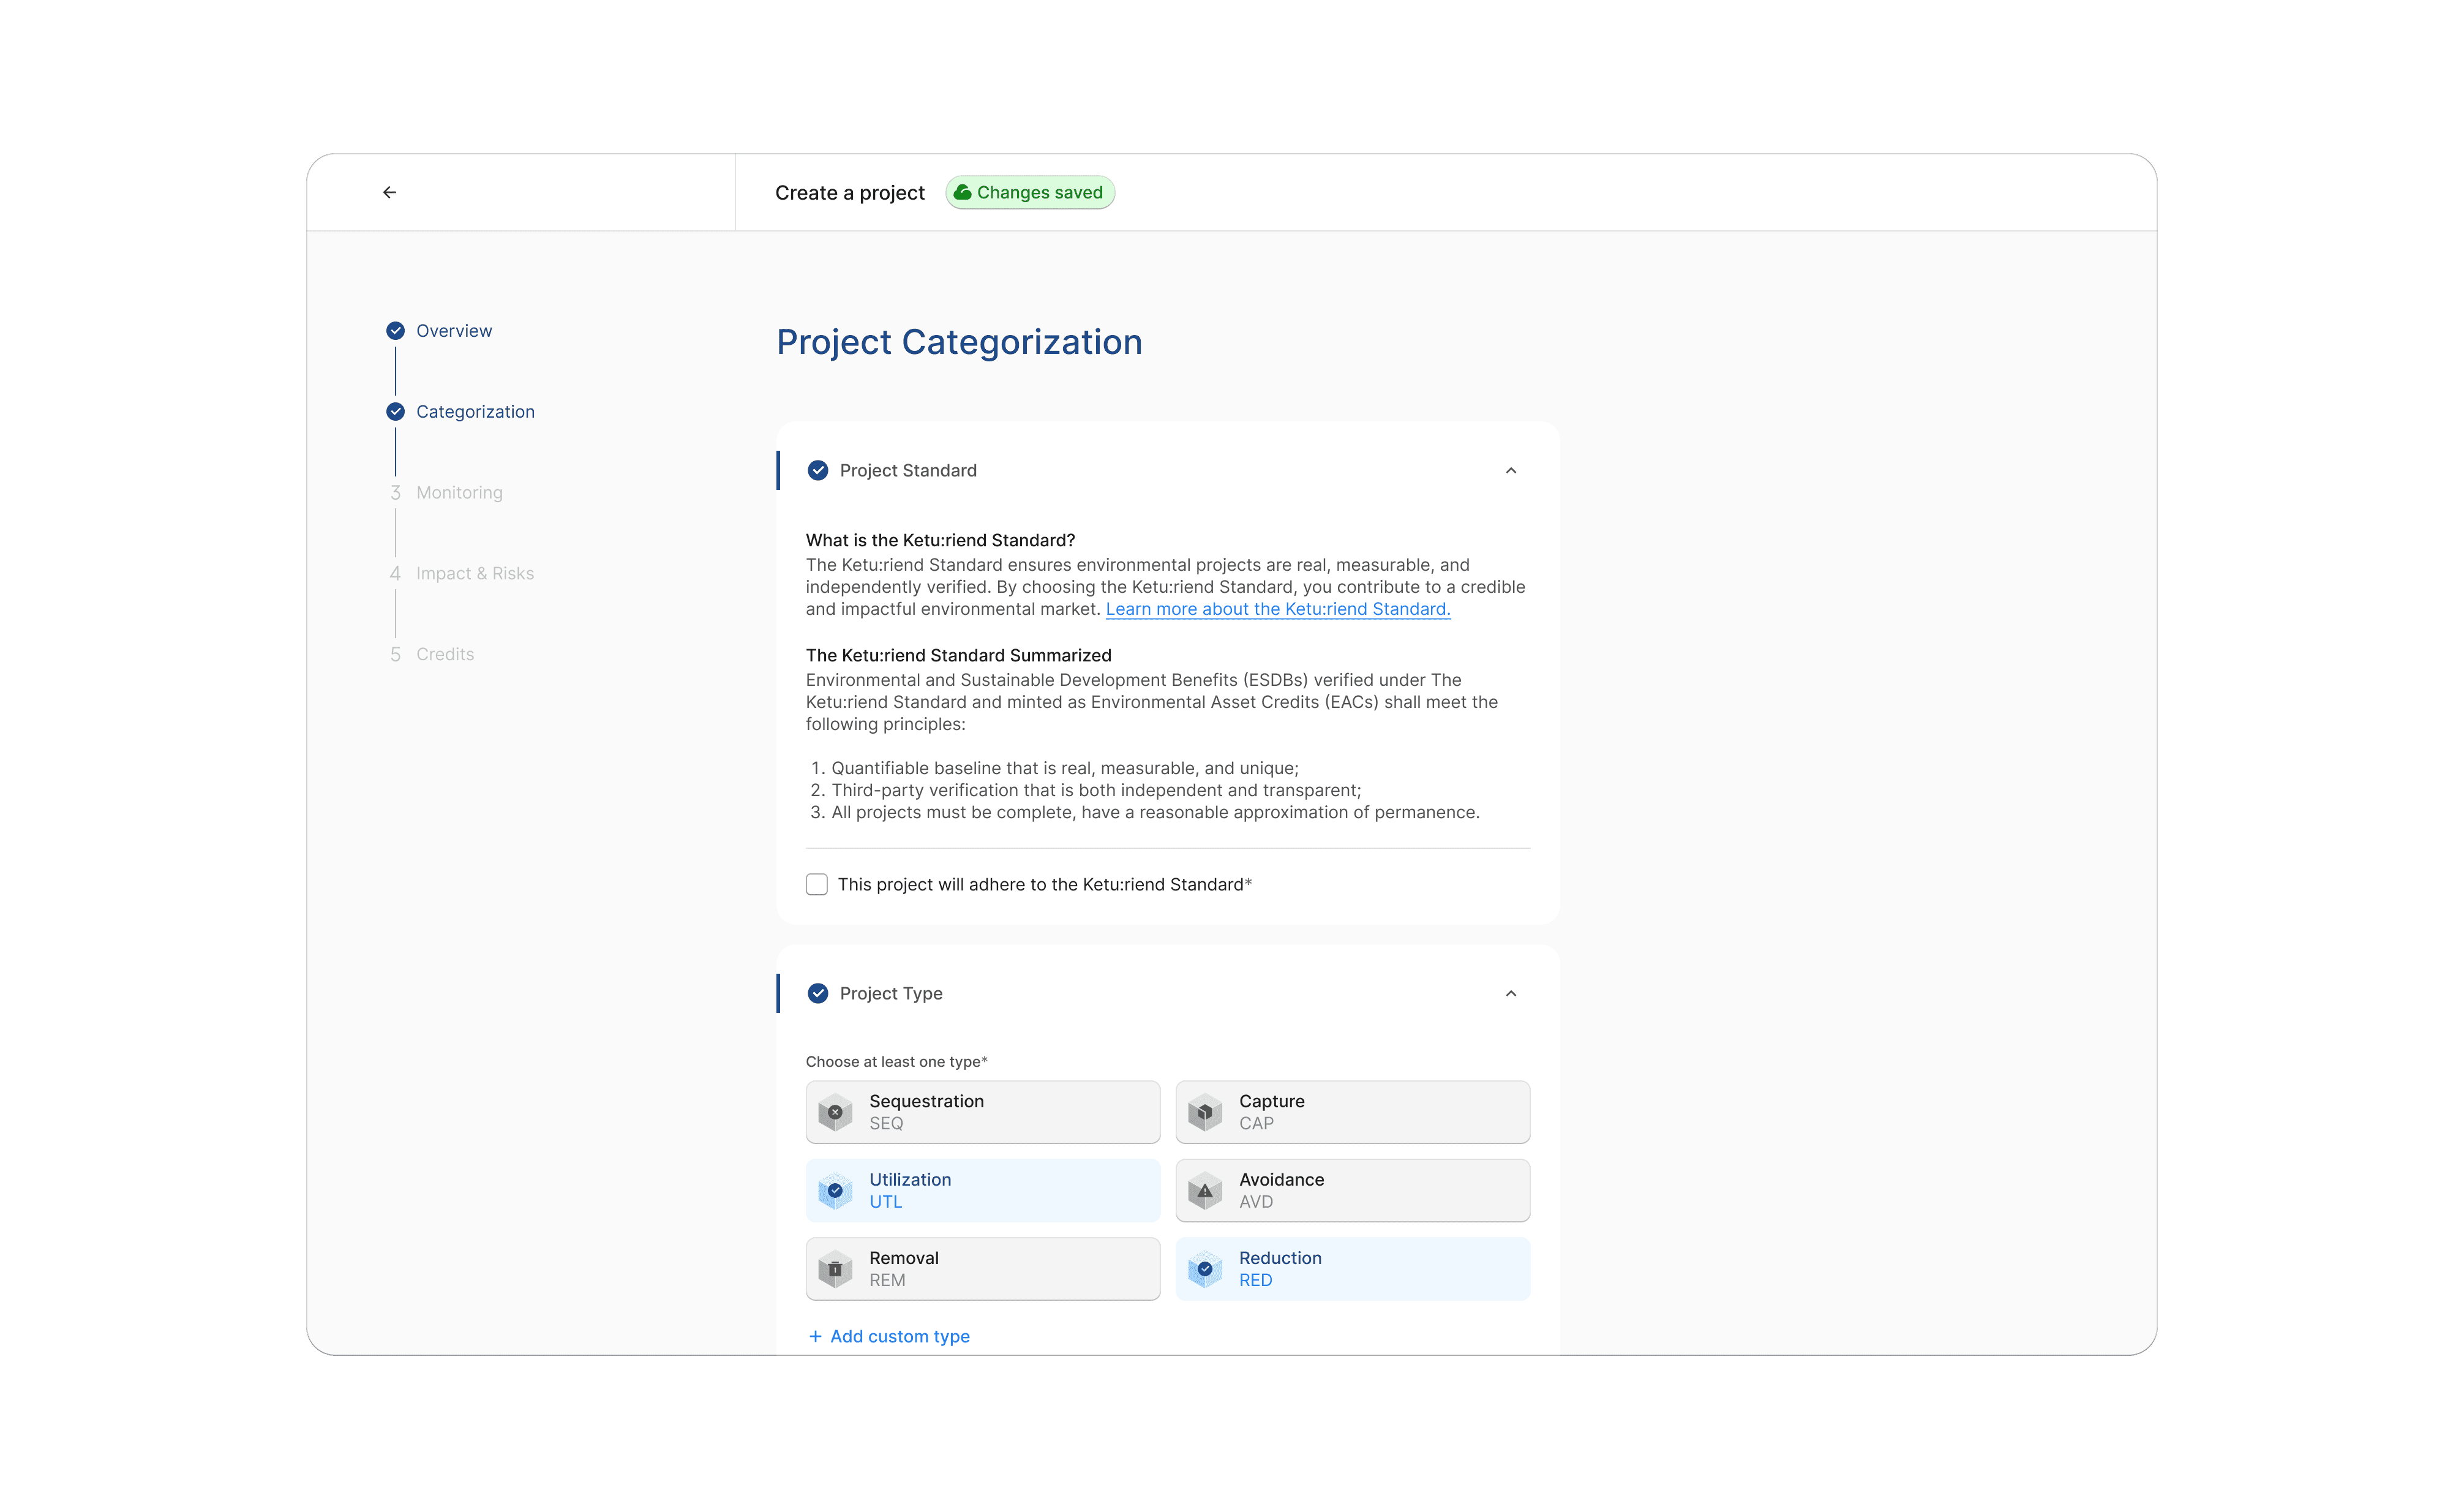This screenshot has width=2464, height=1509.
Task: Select the Capture CAP project type
Action: 1352,1112
